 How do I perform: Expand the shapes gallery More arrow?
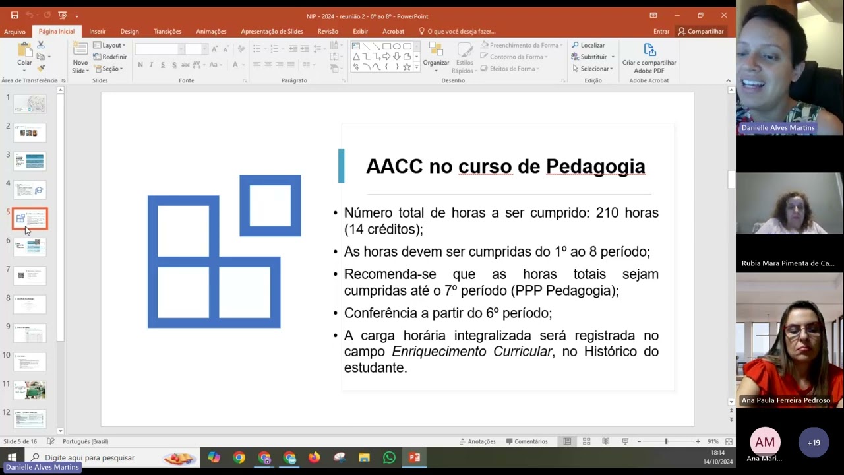[416, 67]
